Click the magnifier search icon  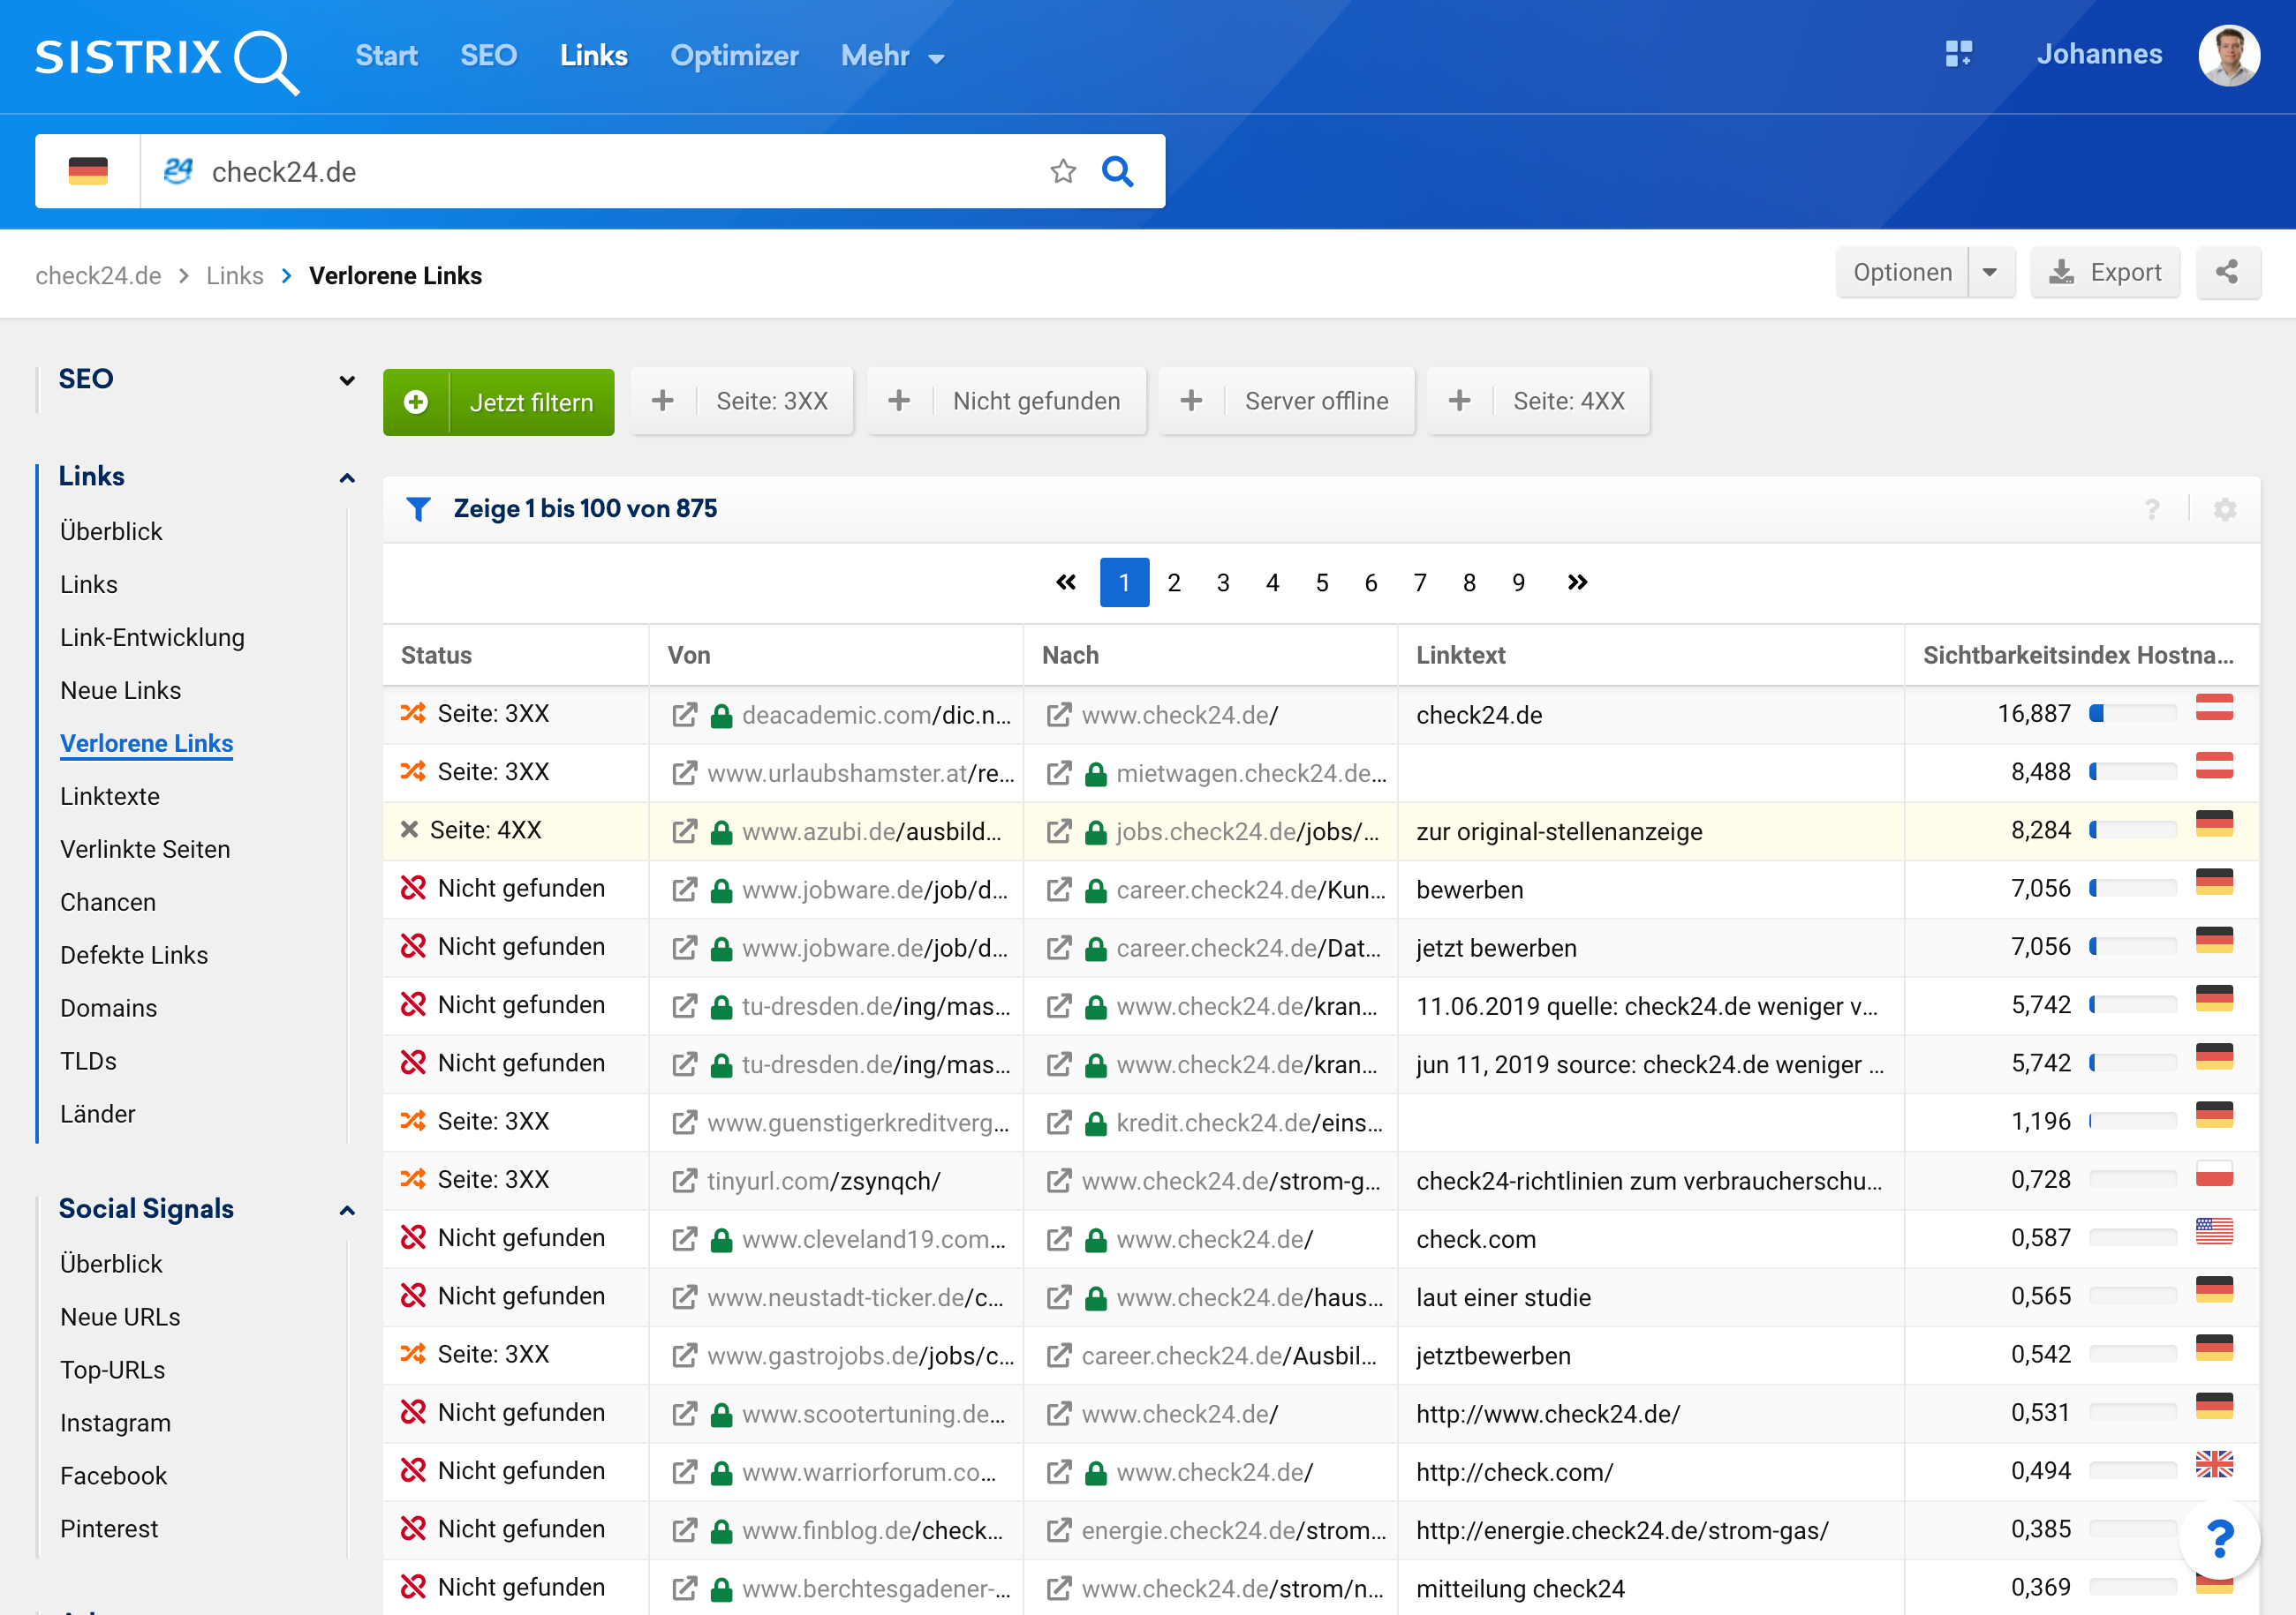coord(1117,172)
